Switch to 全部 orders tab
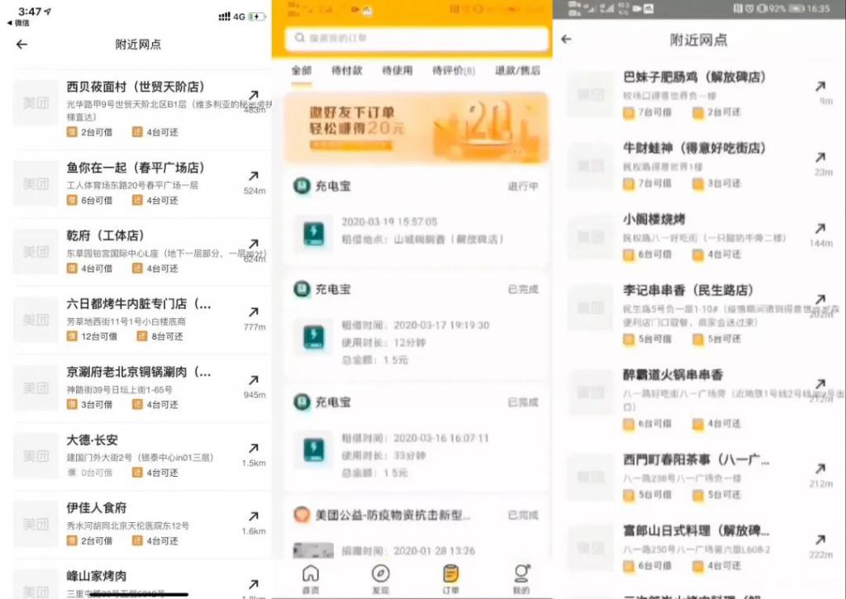The width and height of the screenshot is (846, 599). (x=302, y=71)
